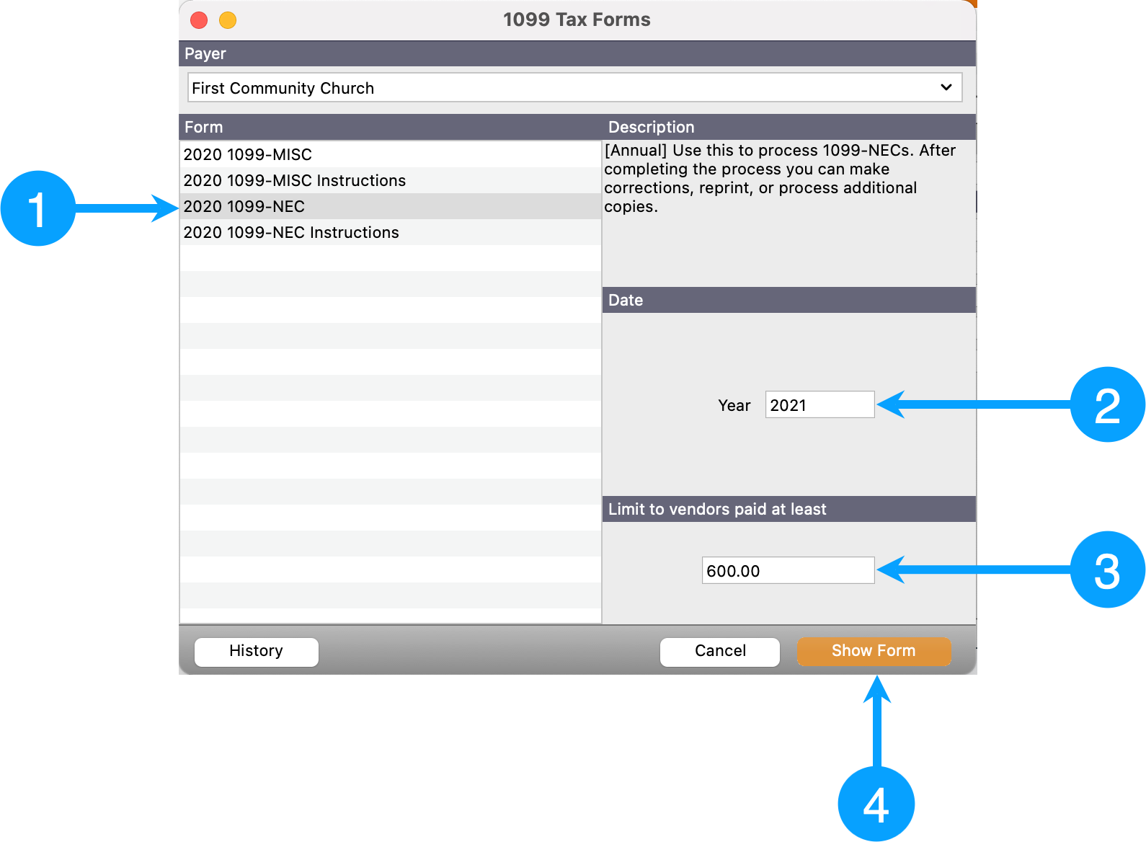The width and height of the screenshot is (1146, 842).
Task: Open the Payer dropdown showing First Community Church
Action: (574, 88)
